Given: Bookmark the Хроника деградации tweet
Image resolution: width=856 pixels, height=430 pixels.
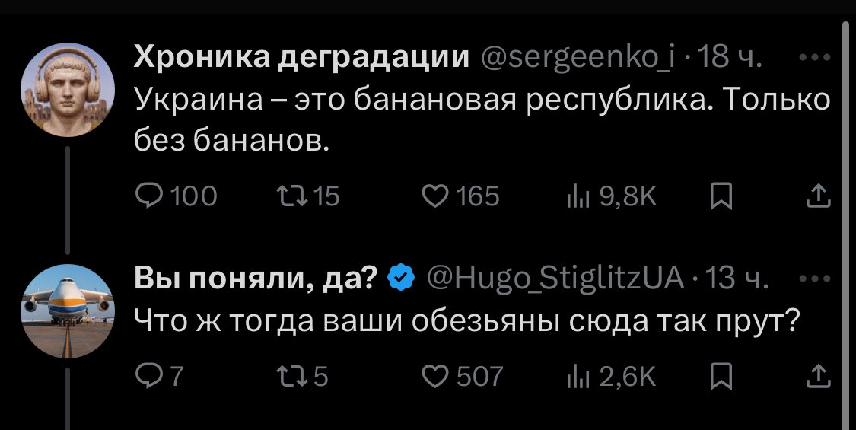Looking at the screenshot, I should [x=718, y=197].
